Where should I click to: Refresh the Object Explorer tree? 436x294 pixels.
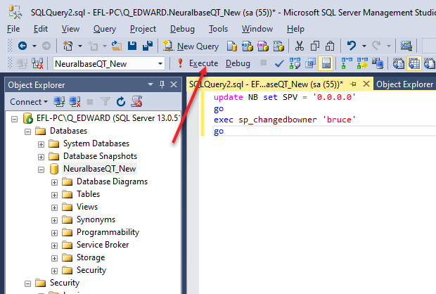point(121,102)
